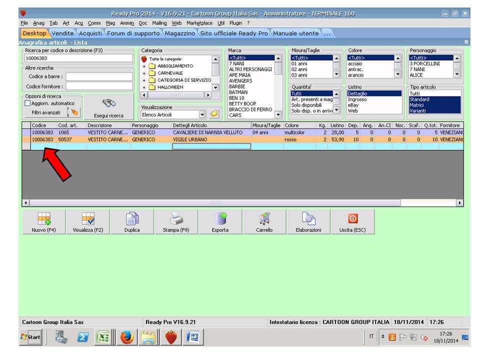480x360 pixels.
Task: Select the VIGILE URBANO article row
Action: (x=242, y=139)
